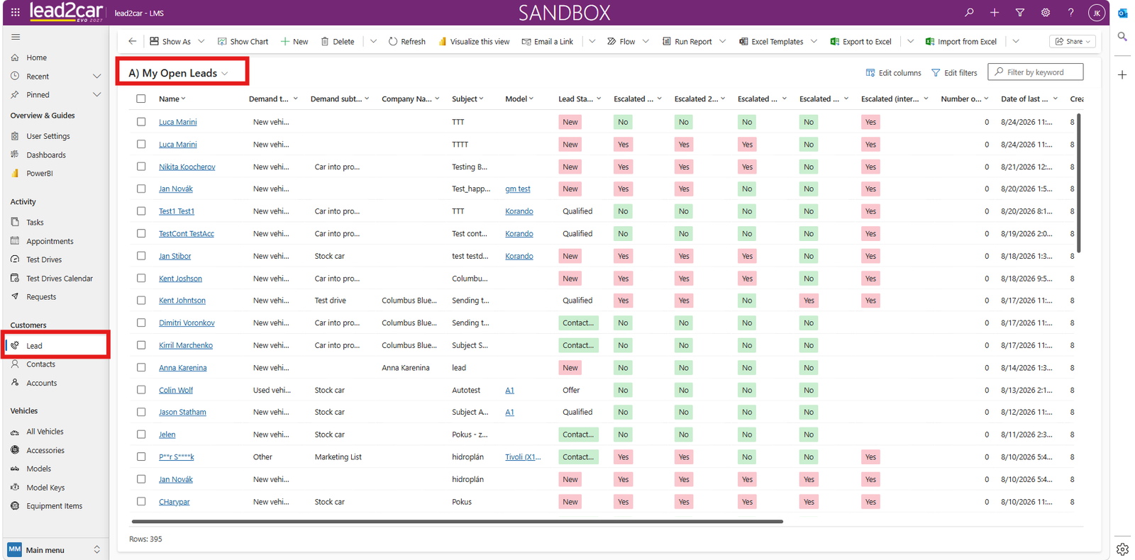Open the advanced find funnel icon

pos(1020,12)
